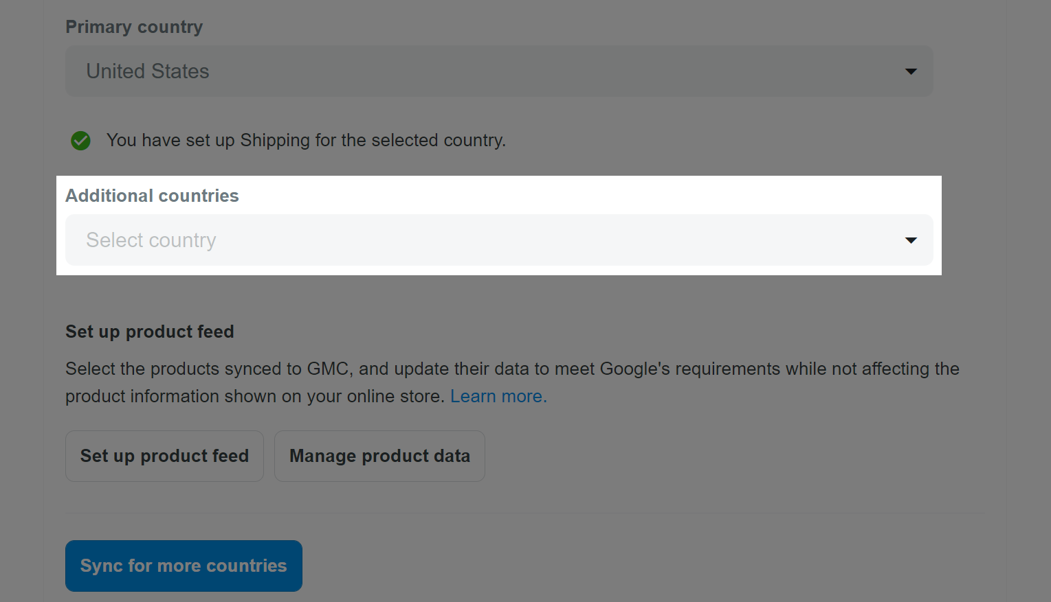Click the divider line above Sync button
Screen dimensions: 1051x602
coord(524,513)
